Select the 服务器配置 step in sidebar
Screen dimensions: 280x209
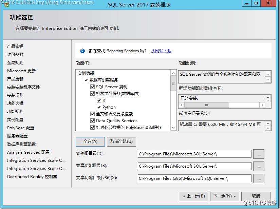coord(17,136)
